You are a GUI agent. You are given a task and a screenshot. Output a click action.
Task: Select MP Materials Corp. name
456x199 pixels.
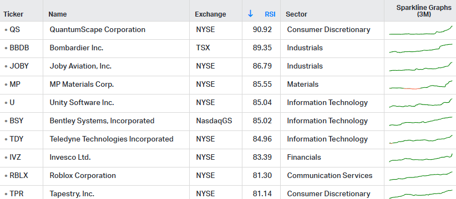(x=82, y=84)
